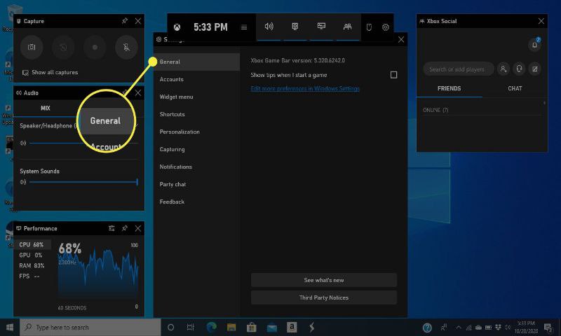Open Amazon app from taskbar
The width and height of the screenshot is (561, 336).
[292, 327]
